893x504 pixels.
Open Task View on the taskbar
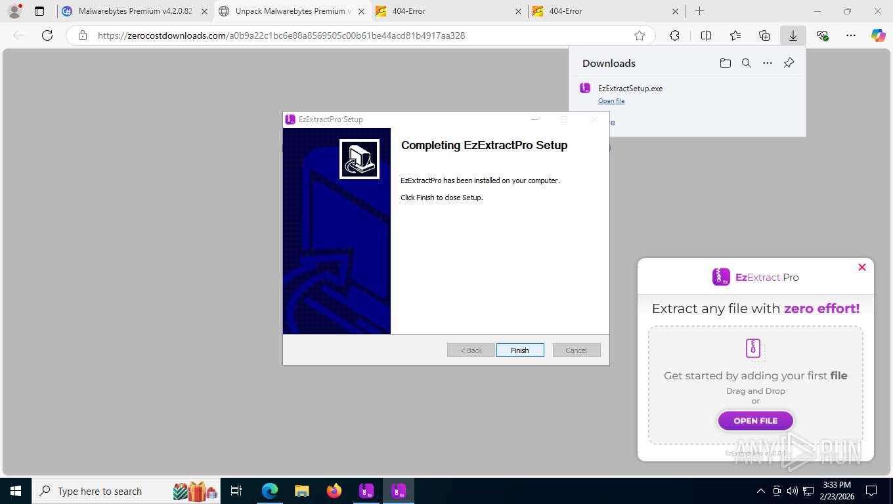click(236, 491)
